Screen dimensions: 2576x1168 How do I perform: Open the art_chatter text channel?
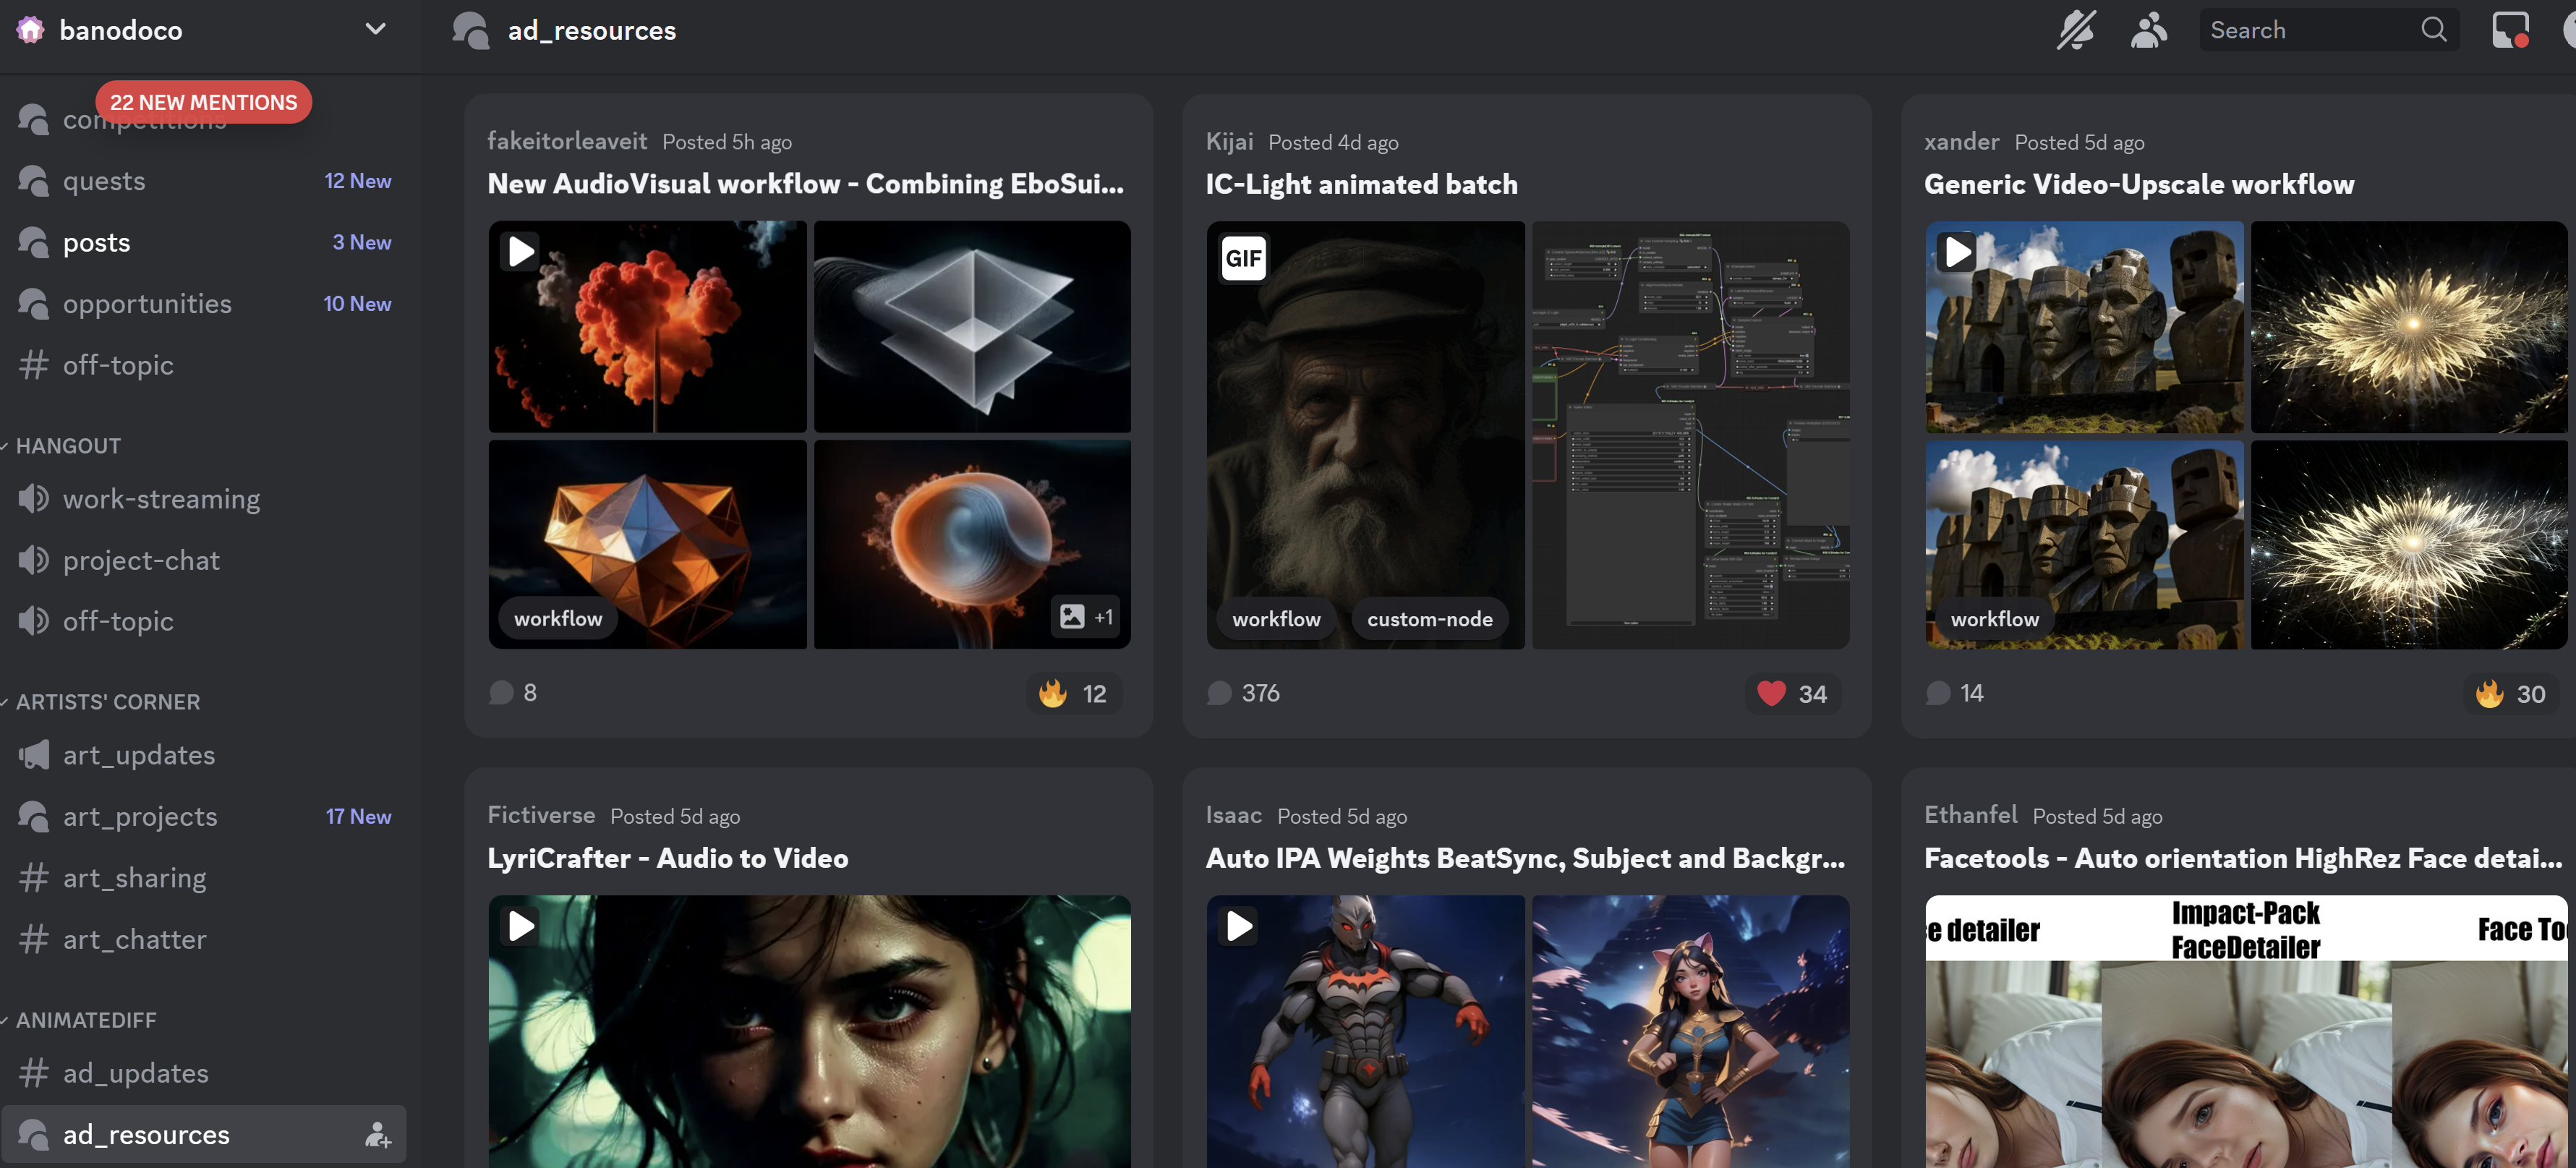(x=204, y=939)
